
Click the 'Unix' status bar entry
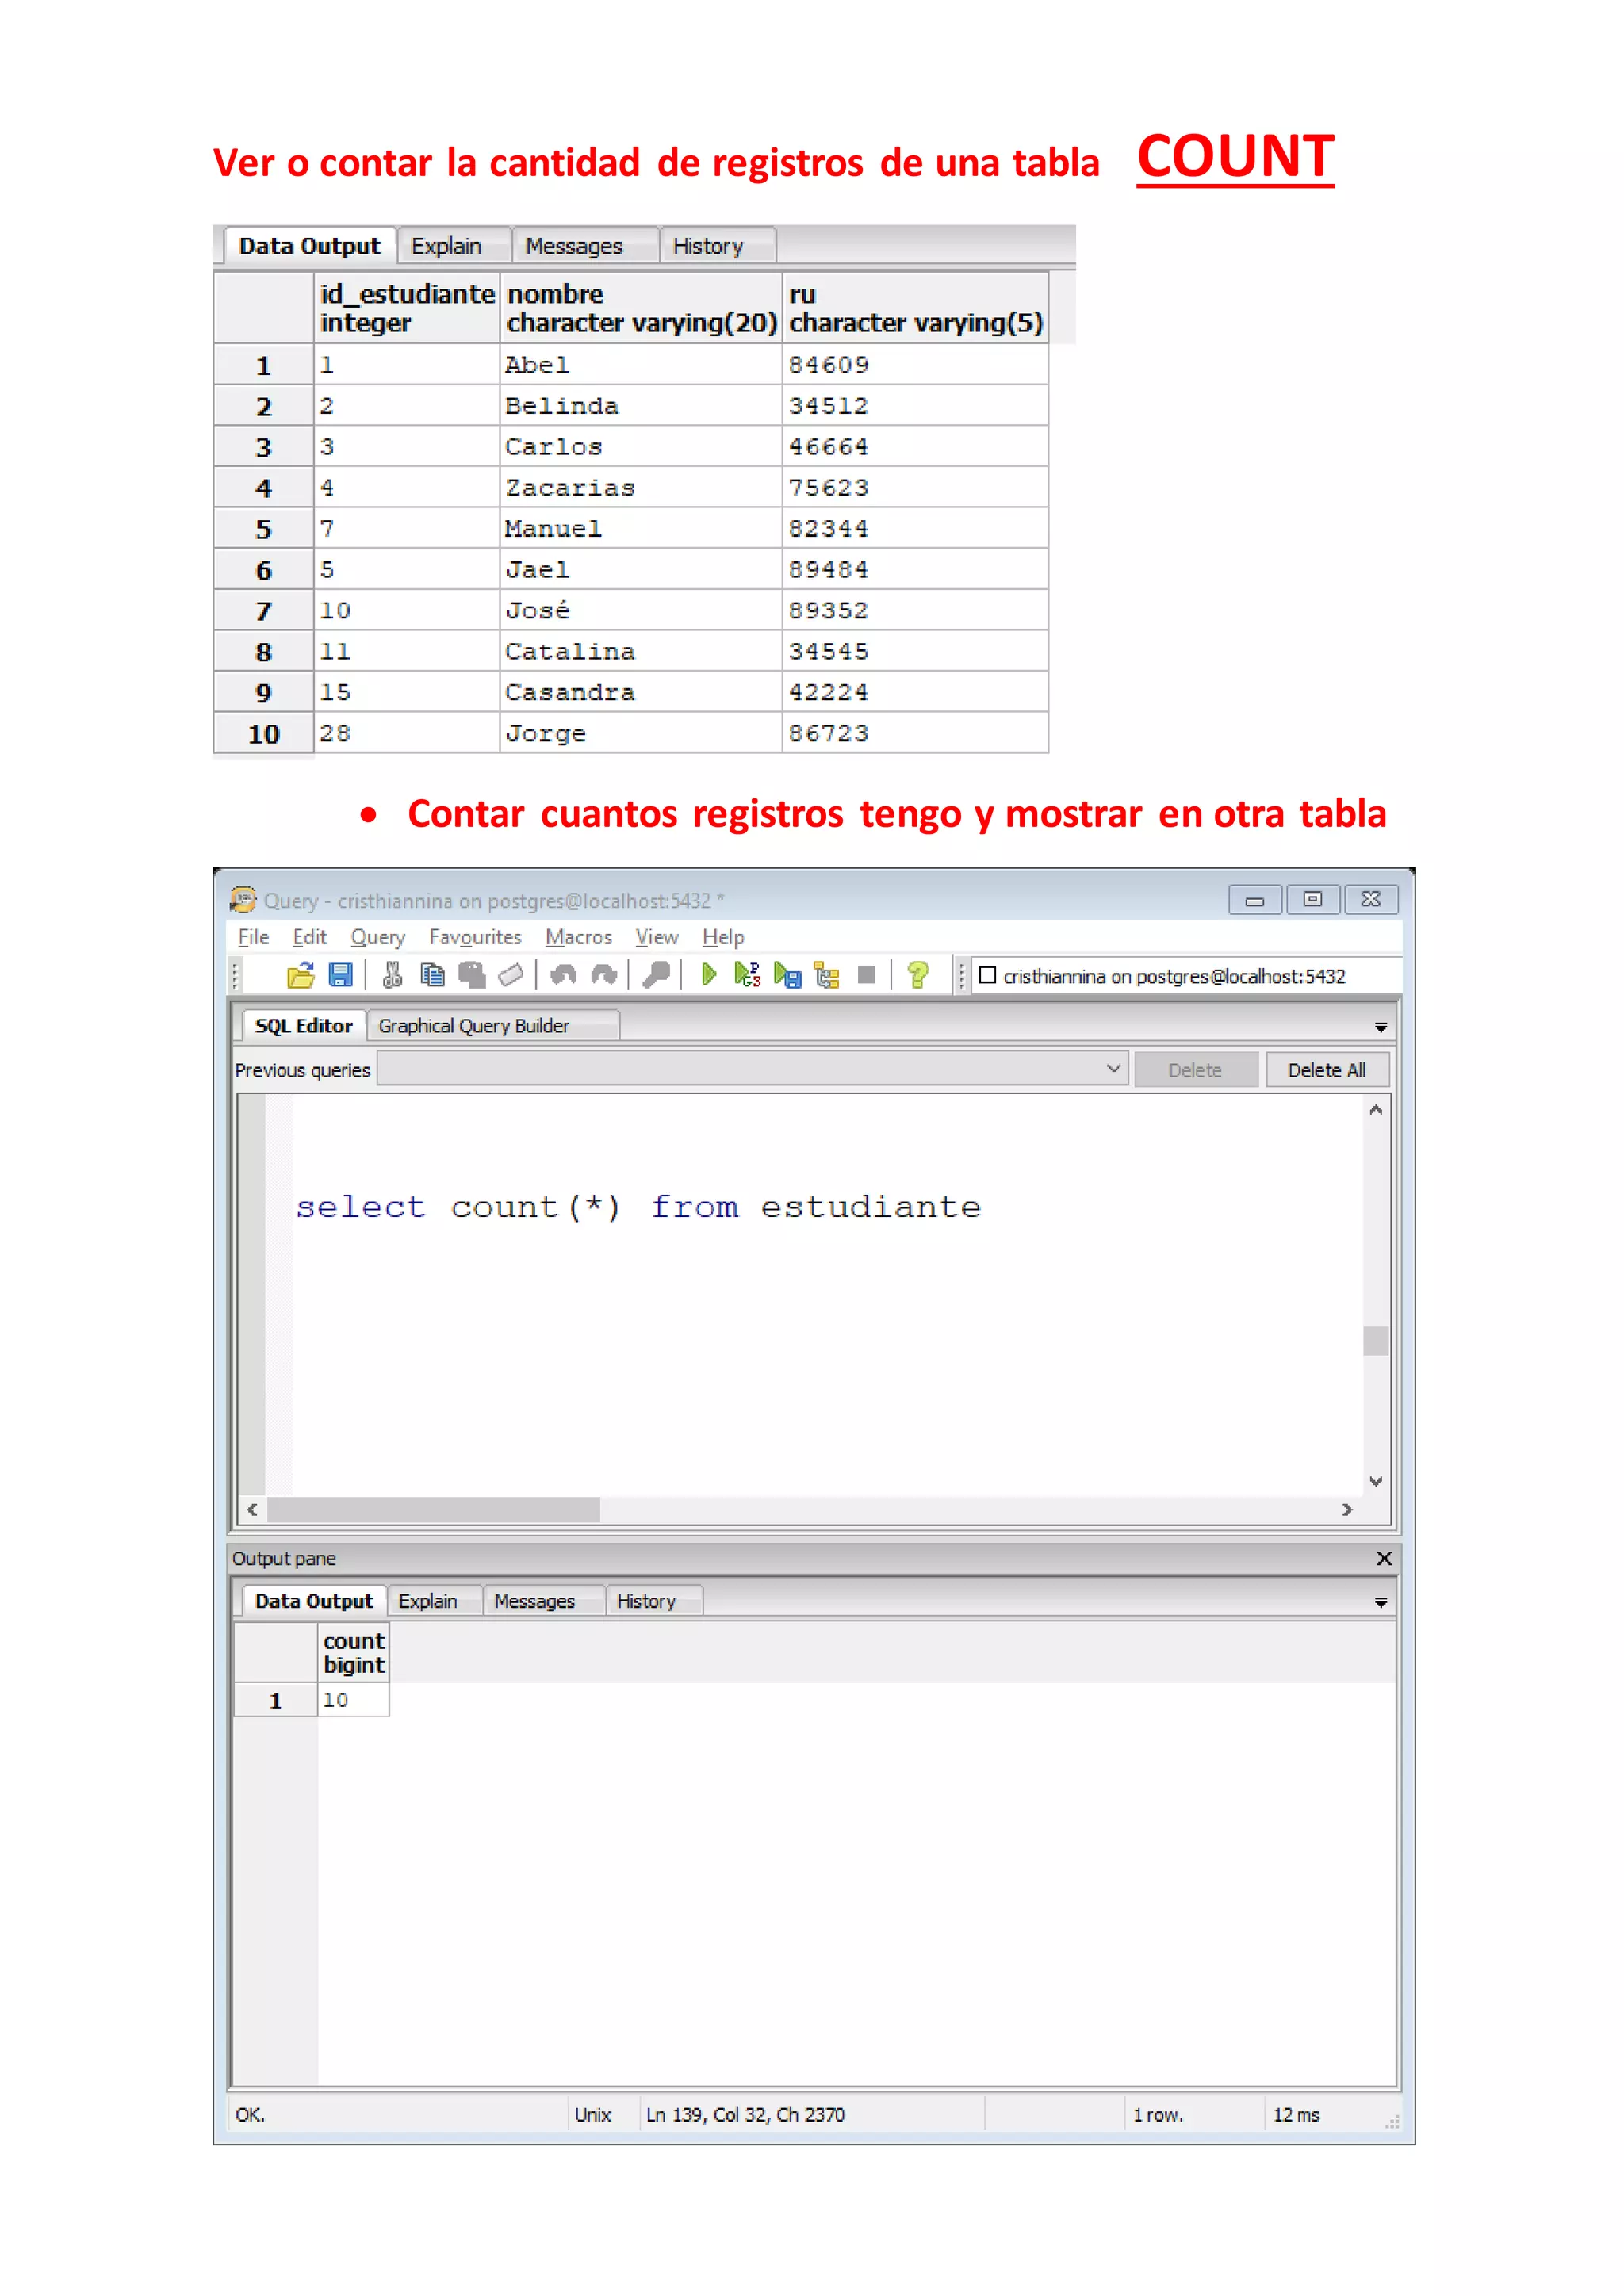point(592,2114)
